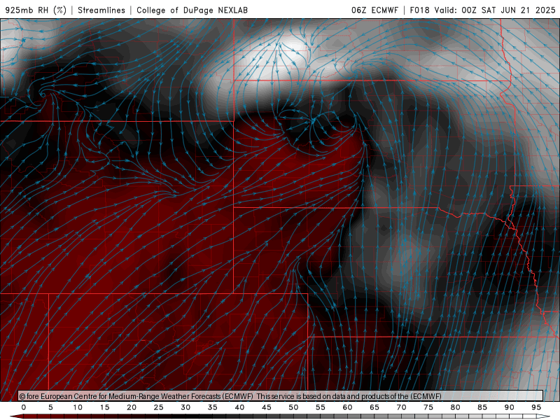
Task: Click the color scale label "85"
Action: (482, 407)
